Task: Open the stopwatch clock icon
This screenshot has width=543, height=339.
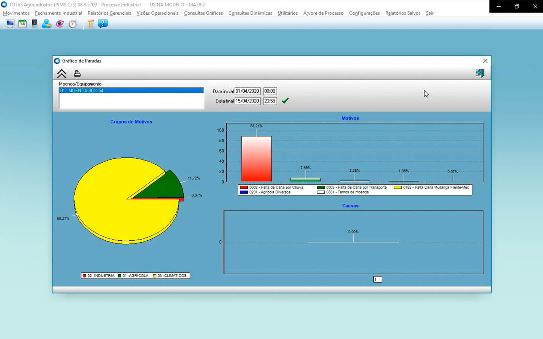Action: coord(73,24)
